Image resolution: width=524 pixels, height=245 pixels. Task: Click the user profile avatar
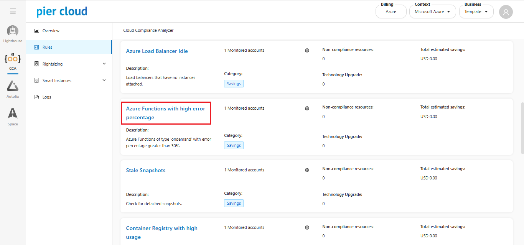pos(506,12)
